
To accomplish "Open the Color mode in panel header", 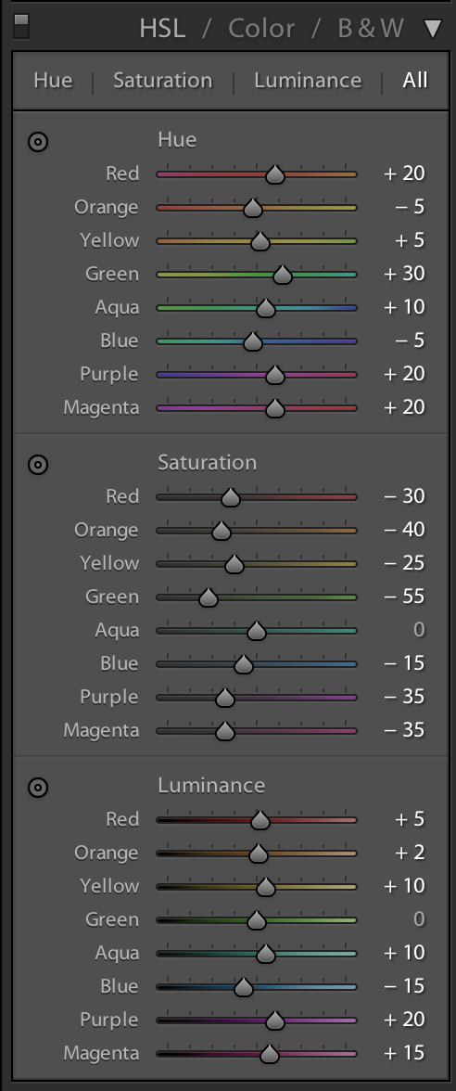I will point(261,28).
